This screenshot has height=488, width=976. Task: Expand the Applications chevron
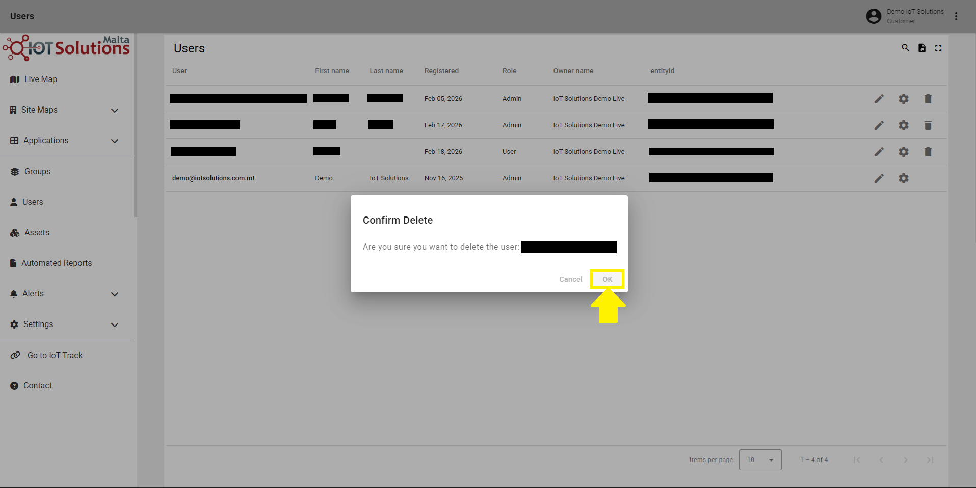tap(115, 141)
